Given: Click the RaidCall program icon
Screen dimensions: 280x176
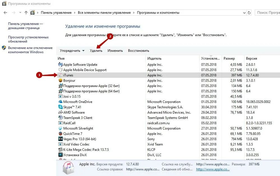Looking at the screenshot, I should (61, 123).
